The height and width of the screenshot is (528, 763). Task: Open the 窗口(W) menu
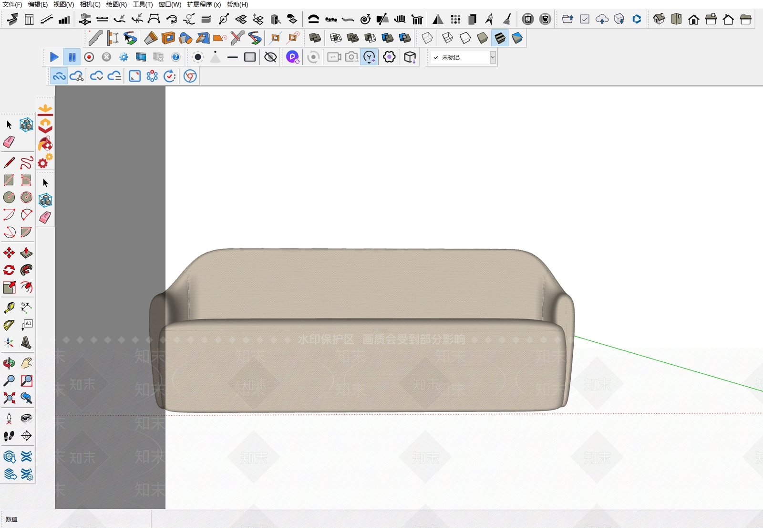(x=170, y=4)
